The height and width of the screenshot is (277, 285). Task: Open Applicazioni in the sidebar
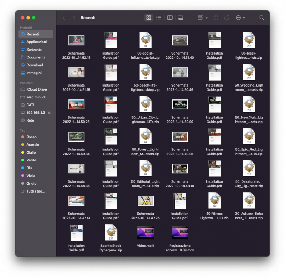(x=36, y=42)
